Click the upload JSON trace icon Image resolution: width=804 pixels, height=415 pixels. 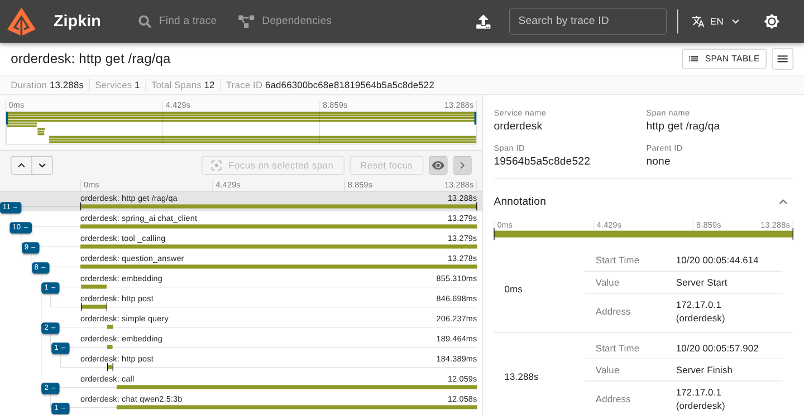pos(483,22)
